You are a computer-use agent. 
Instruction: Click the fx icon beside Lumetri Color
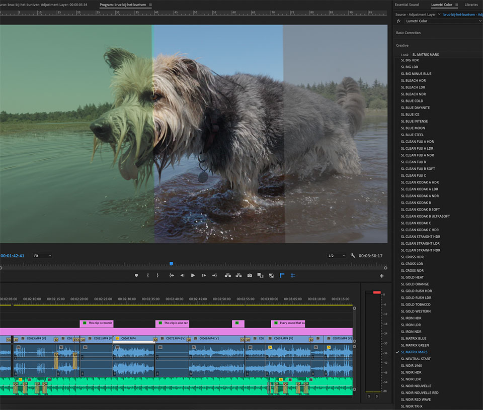[398, 21]
